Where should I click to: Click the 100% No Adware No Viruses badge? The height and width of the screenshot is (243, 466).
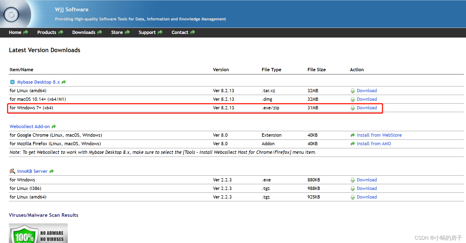click(x=38, y=233)
